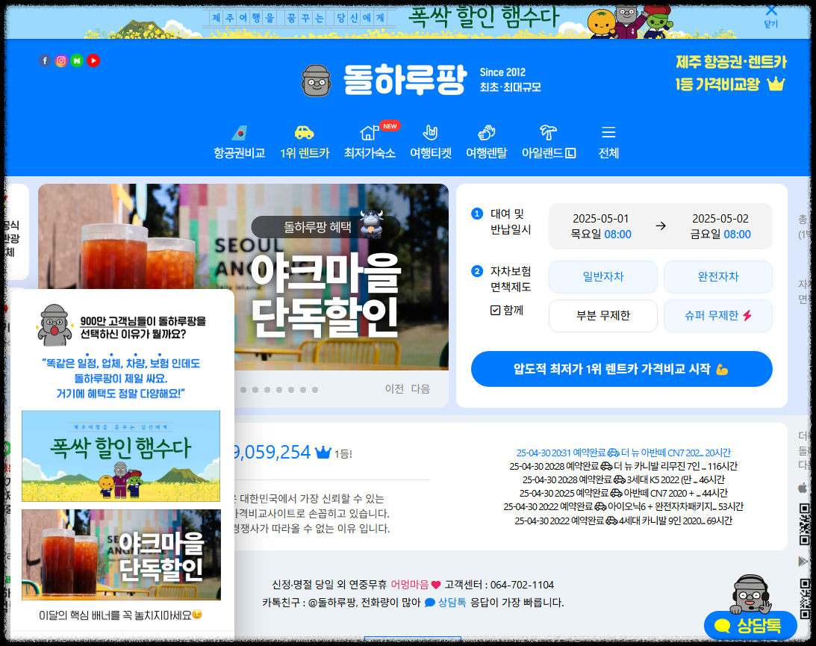
Task: Open 야크마을 단독할인 popup thumbnail
Action: [x=121, y=555]
